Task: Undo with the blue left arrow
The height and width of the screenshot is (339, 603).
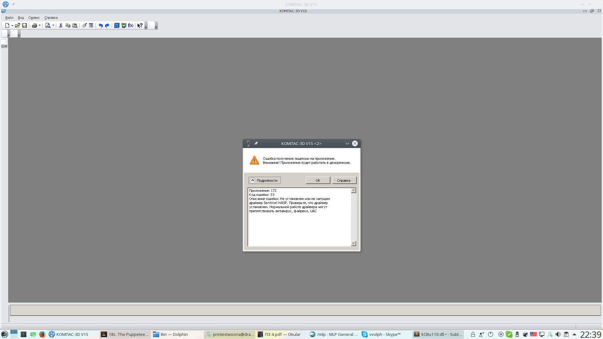Action: point(100,25)
